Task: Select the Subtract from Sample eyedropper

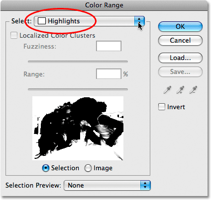Action: pos(193,90)
